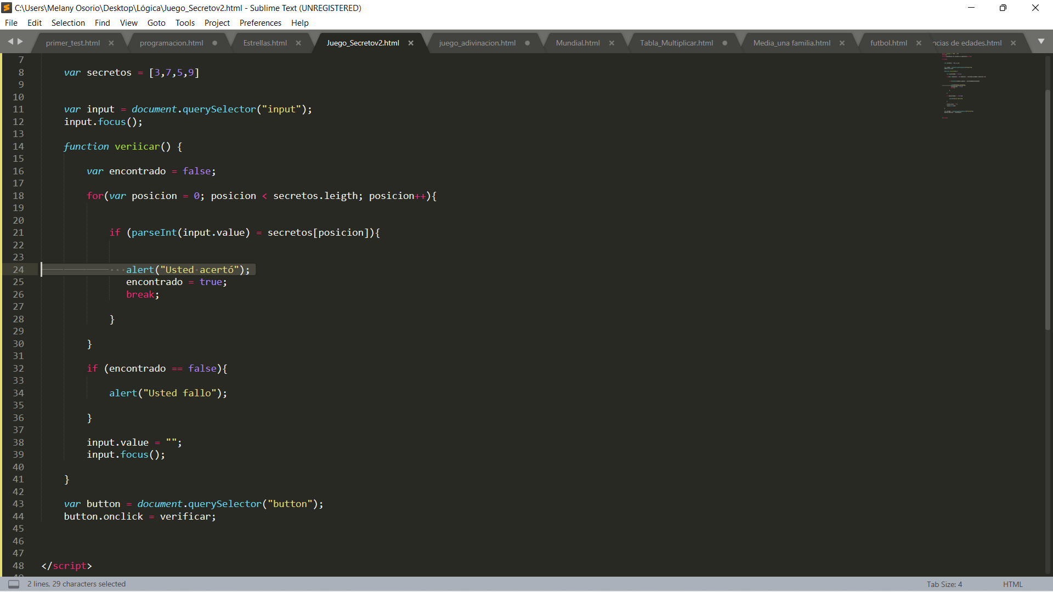The height and width of the screenshot is (592, 1053).
Task: Switch to Media_una familia.html tab
Action: pos(791,43)
